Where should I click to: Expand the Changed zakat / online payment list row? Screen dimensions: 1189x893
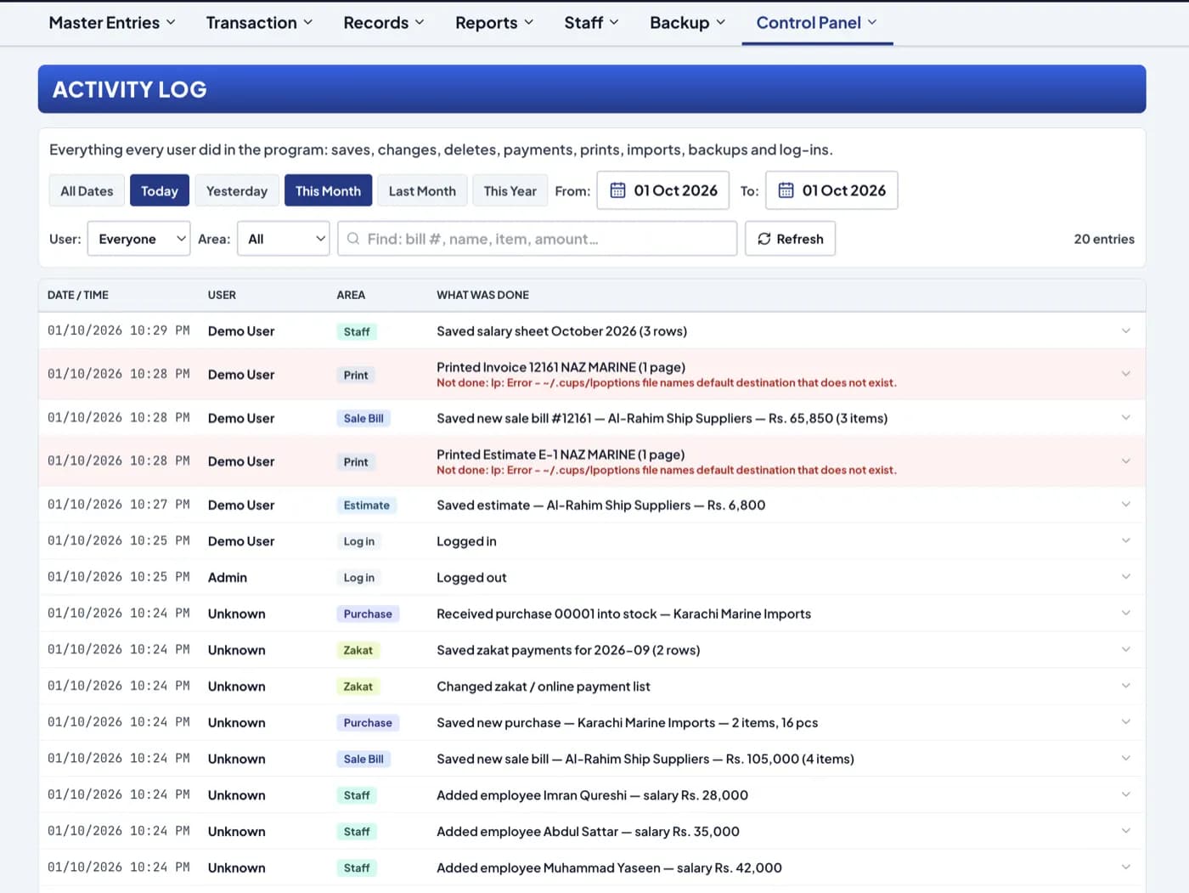(x=1126, y=686)
